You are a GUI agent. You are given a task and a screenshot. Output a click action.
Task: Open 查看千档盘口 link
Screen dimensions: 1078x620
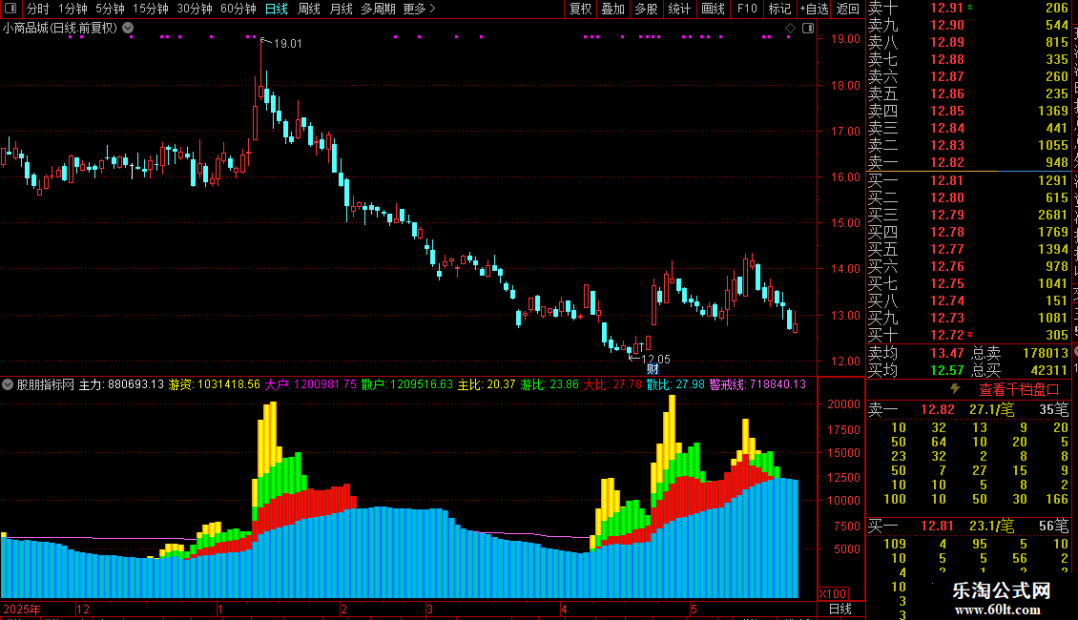point(1019,390)
